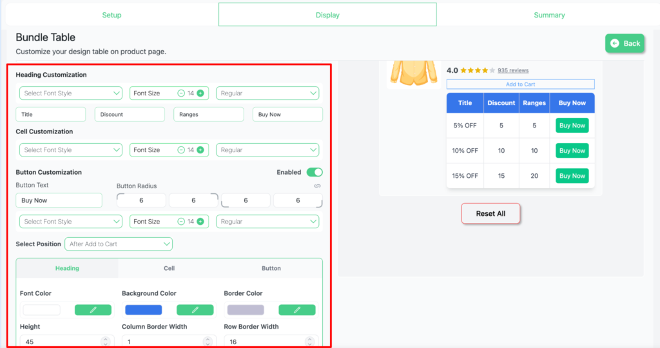660x348 pixels.
Task: Click minus icon for Button Customization font size
Action: (181, 222)
